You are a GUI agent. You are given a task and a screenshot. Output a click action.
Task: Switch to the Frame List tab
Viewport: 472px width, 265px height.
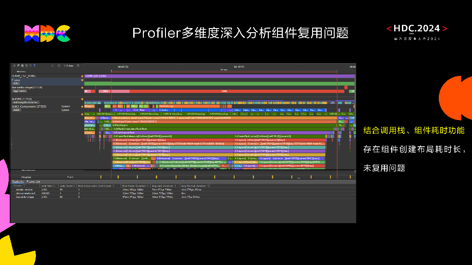[x=33, y=181]
